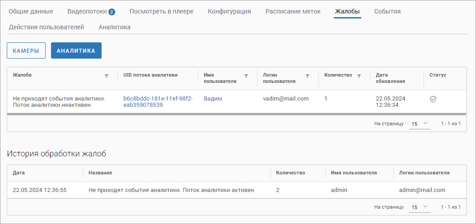This screenshot has width=476, height=224.
Task: Click filter icon in Имя пользователя column
Action: pos(246,76)
